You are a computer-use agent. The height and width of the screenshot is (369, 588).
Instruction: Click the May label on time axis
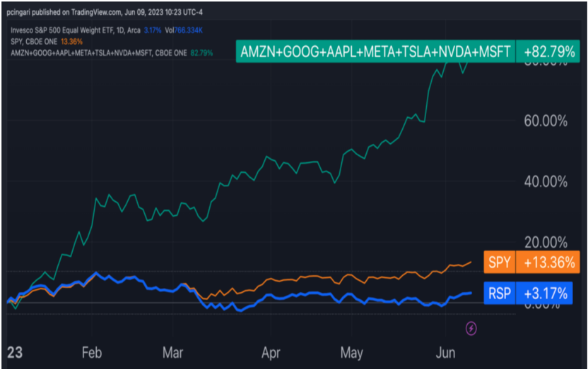click(x=352, y=353)
